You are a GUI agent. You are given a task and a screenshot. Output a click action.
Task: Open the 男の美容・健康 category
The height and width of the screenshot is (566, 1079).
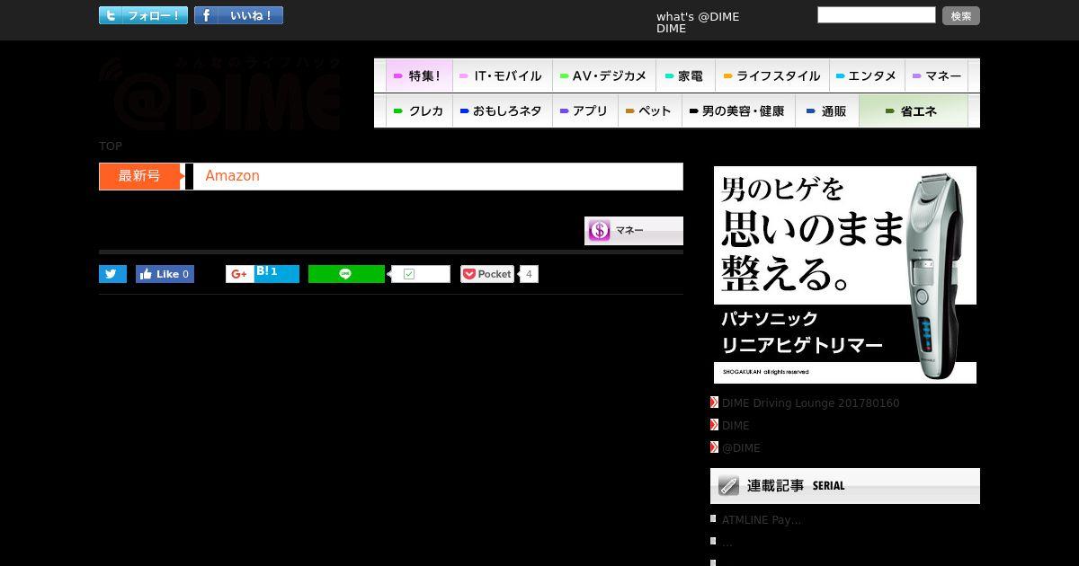[737, 111]
